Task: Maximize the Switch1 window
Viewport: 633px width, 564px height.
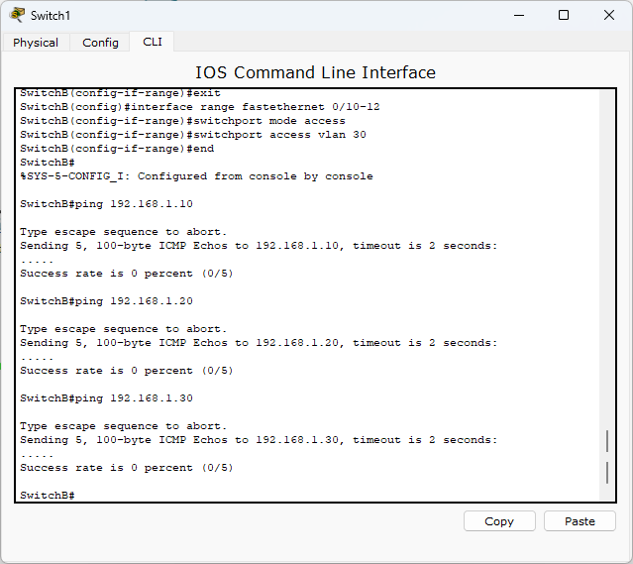Action: [564, 15]
